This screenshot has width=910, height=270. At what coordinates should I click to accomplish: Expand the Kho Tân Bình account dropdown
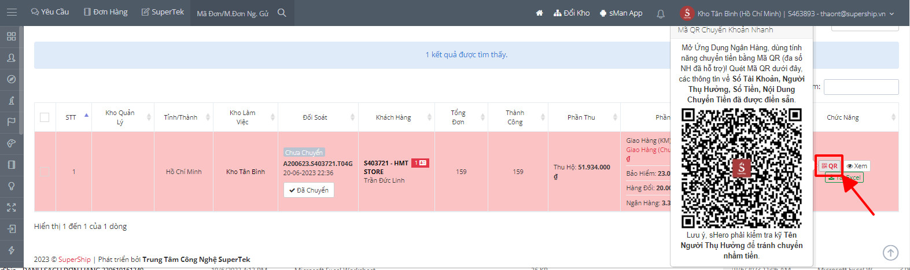[787, 13]
